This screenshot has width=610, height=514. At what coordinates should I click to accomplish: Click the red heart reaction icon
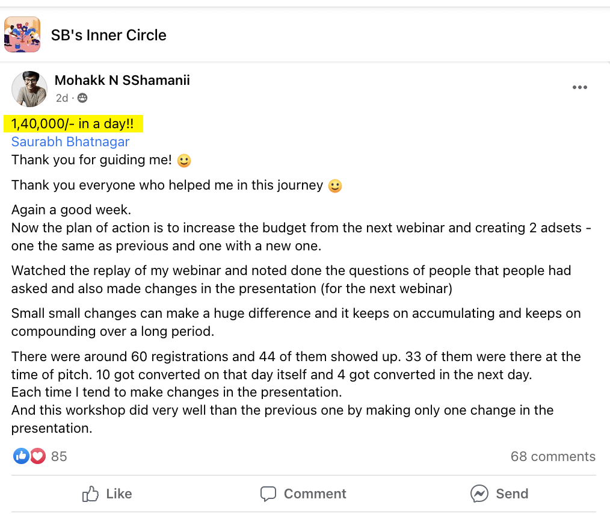[x=38, y=456]
